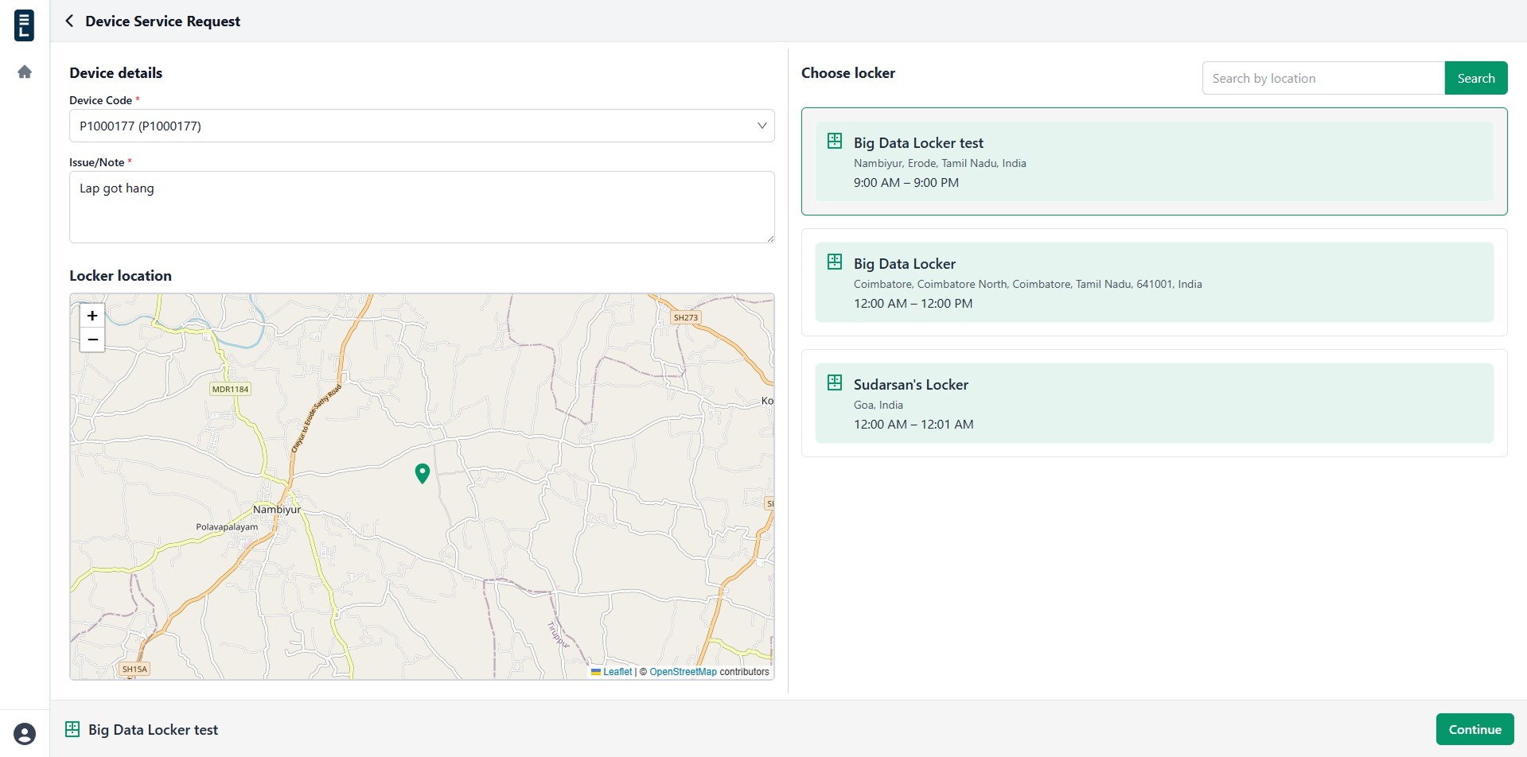Screen dimensions: 1527x757
Task: Focus the Search by location field
Action: [x=1323, y=78]
